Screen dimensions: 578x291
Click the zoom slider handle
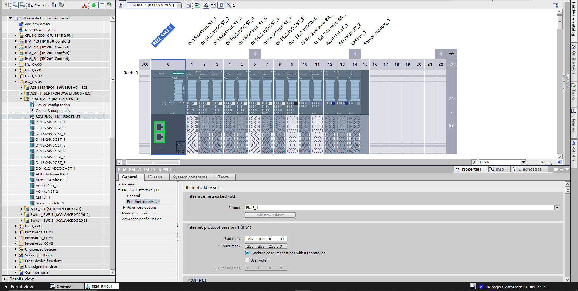[542, 162]
